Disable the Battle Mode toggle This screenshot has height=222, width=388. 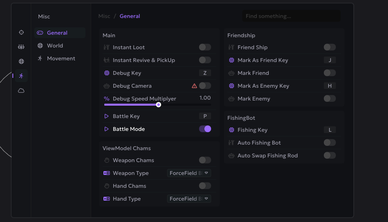pos(205,129)
